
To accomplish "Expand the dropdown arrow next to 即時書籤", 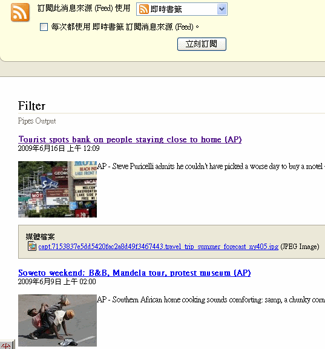I will (222, 9).
